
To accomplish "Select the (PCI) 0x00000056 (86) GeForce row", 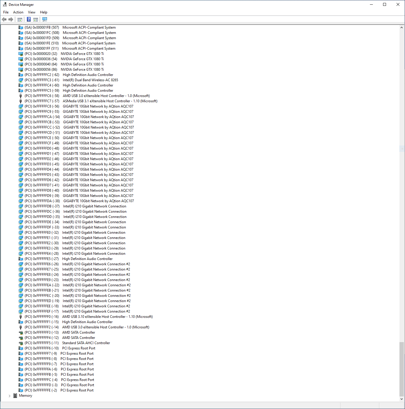I will [x=64, y=70].
